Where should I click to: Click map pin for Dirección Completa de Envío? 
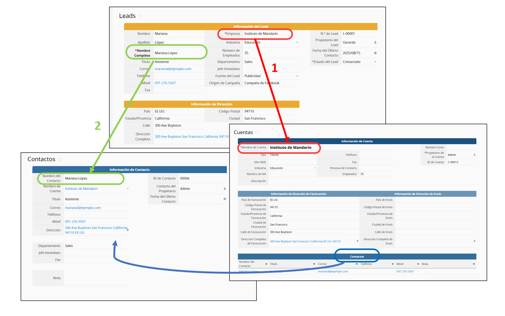(x=474, y=241)
